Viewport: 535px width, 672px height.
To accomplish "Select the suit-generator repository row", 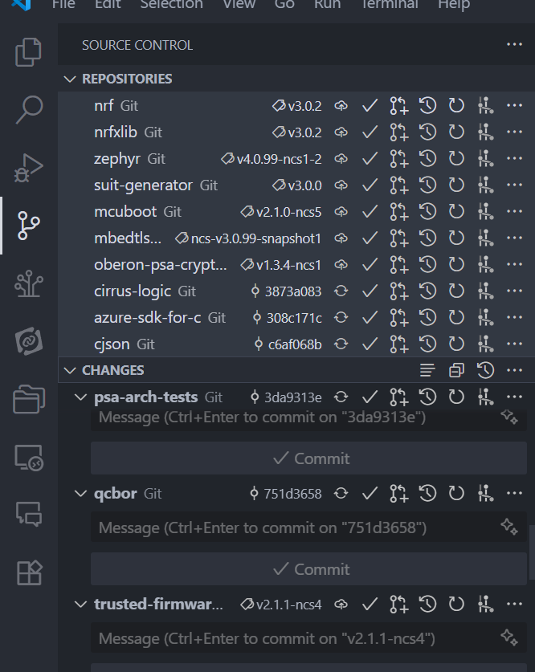I will pos(296,185).
